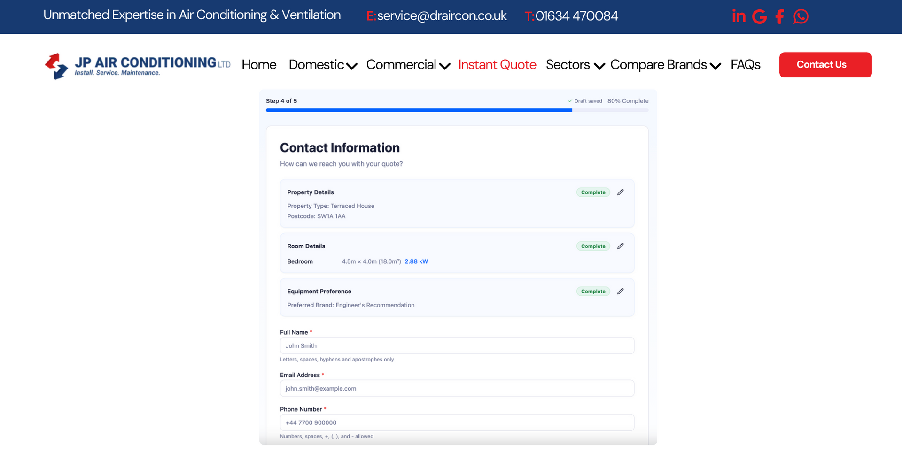The width and height of the screenshot is (902, 476).
Task: Open the LinkedIn social icon
Action: (x=739, y=16)
